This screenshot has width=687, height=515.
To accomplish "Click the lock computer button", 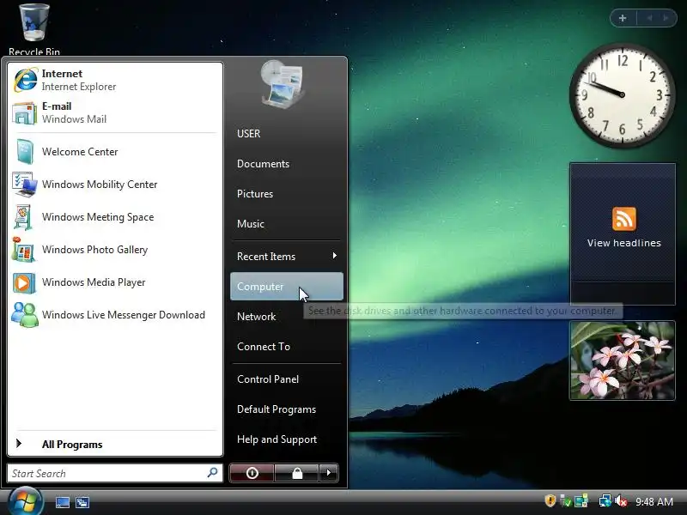I will pos(297,473).
